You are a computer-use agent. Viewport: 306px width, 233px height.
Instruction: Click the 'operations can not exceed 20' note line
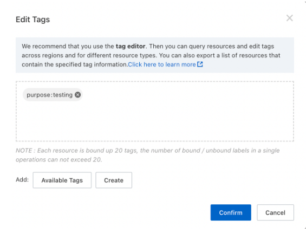[x=58, y=160]
